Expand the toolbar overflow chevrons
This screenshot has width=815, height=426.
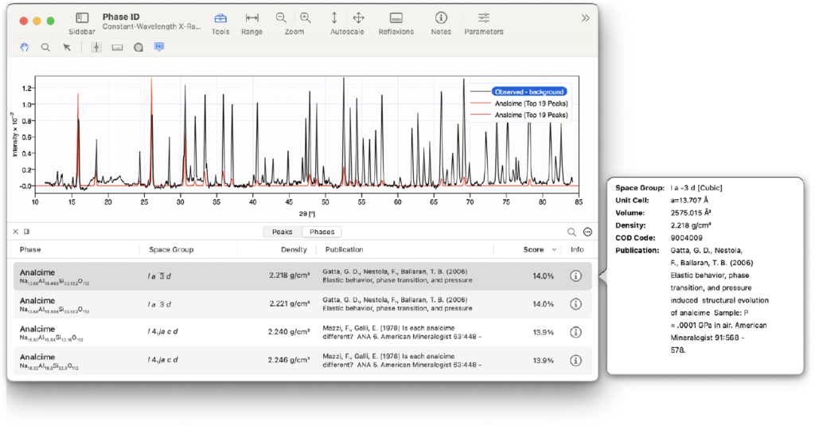click(586, 18)
